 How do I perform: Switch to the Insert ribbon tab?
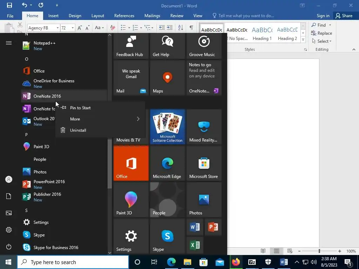coord(53,16)
